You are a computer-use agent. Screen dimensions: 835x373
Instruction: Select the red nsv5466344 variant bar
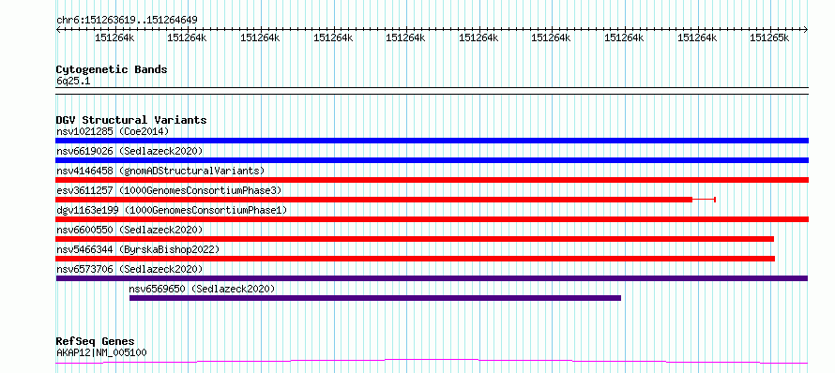[415, 259]
